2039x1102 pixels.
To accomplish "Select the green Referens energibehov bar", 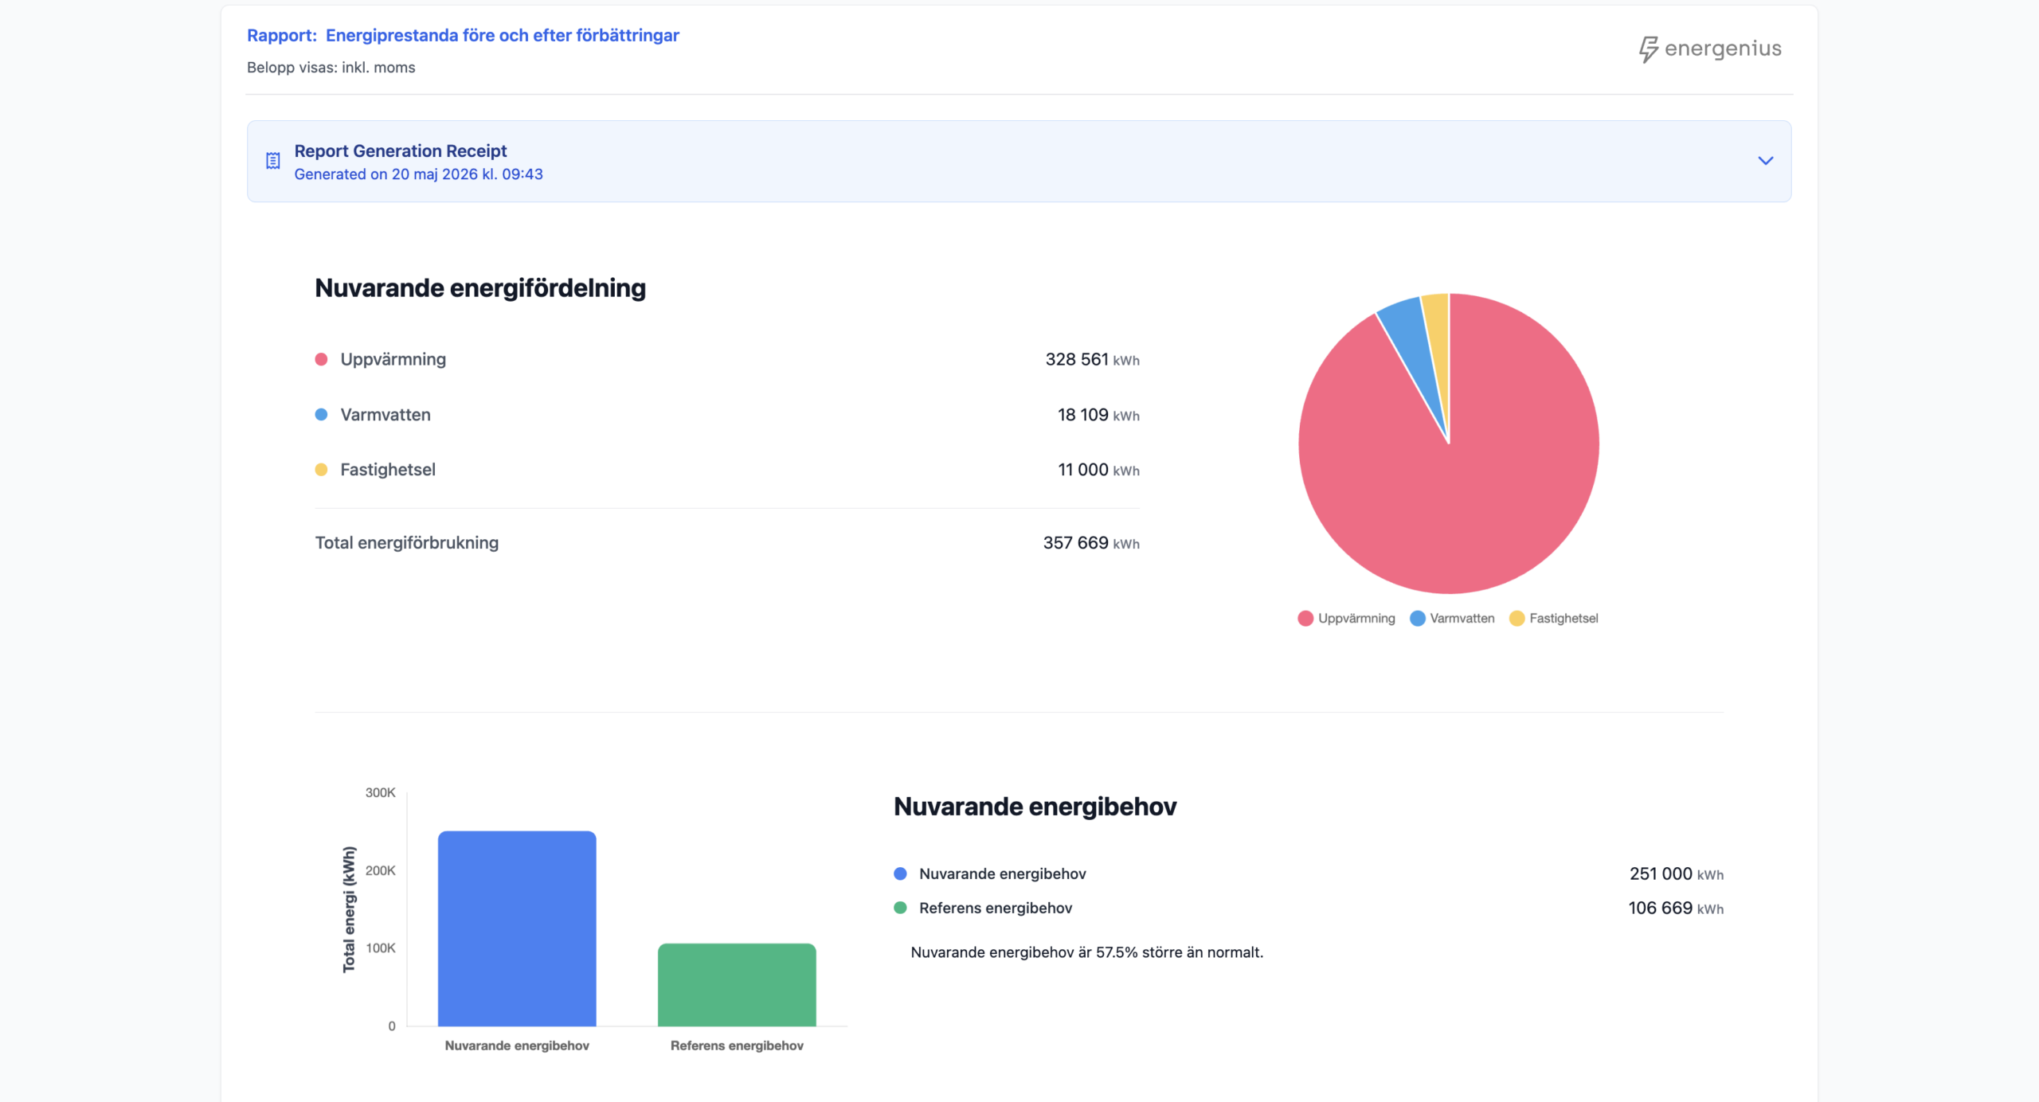I will click(737, 985).
